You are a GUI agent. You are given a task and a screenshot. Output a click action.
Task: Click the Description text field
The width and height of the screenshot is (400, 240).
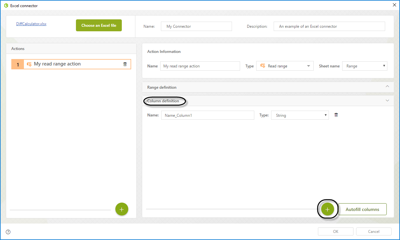[329, 26]
